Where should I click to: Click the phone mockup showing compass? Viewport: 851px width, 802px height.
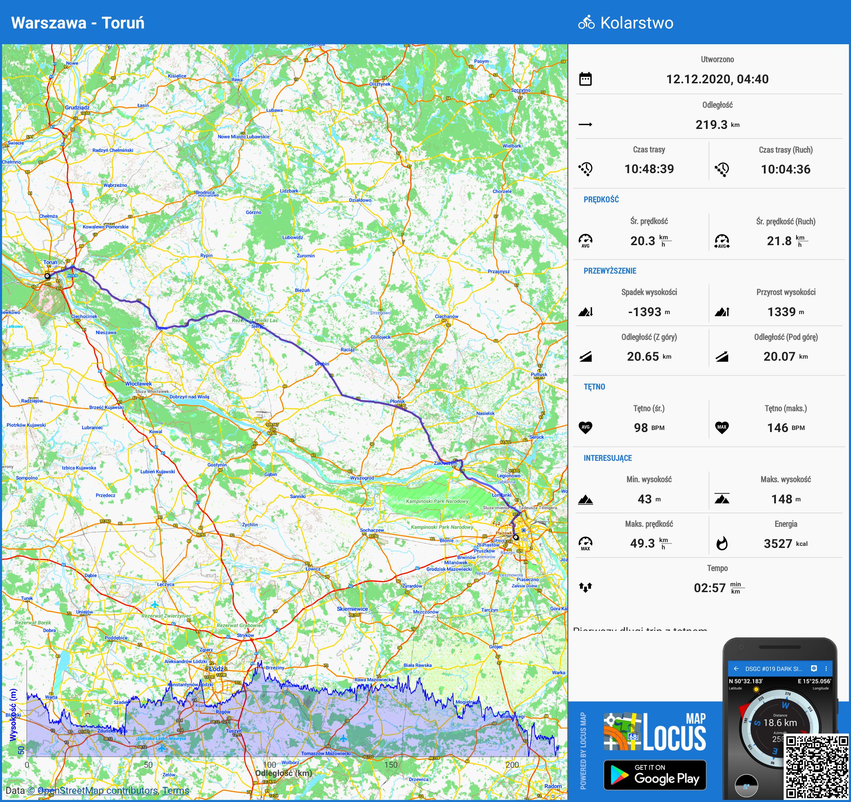(x=780, y=719)
